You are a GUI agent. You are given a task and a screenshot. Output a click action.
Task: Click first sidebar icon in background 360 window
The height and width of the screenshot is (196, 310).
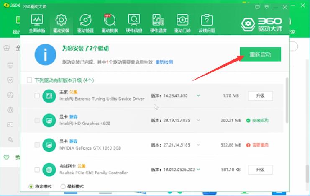(10, 65)
